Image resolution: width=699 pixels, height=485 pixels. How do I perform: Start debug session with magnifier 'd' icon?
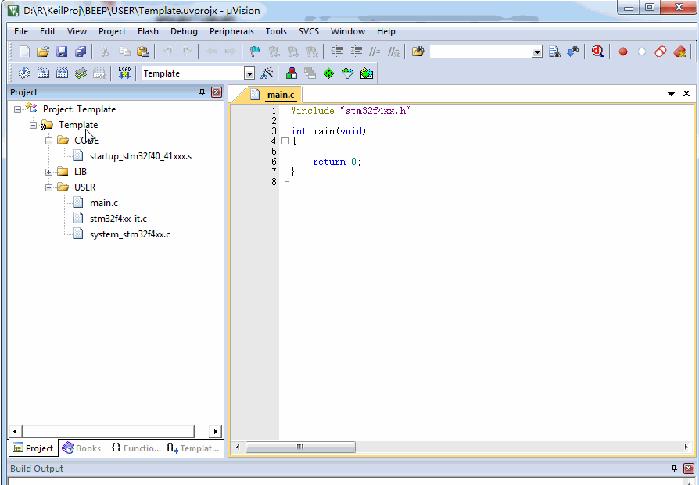[x=597, y=52]
